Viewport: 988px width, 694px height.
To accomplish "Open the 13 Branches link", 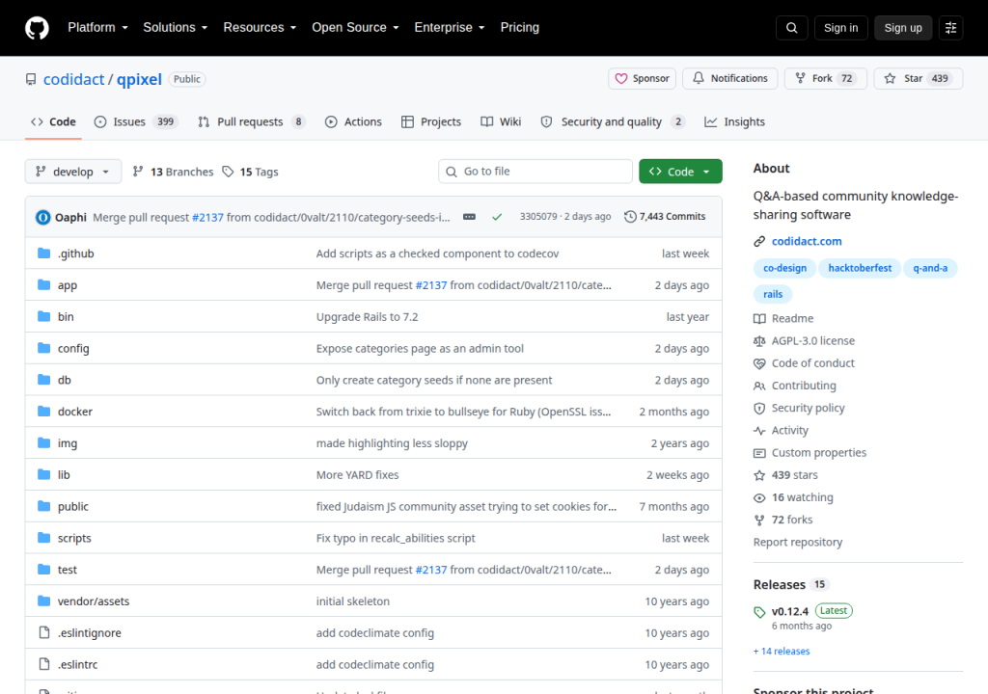I will (174, 172).
